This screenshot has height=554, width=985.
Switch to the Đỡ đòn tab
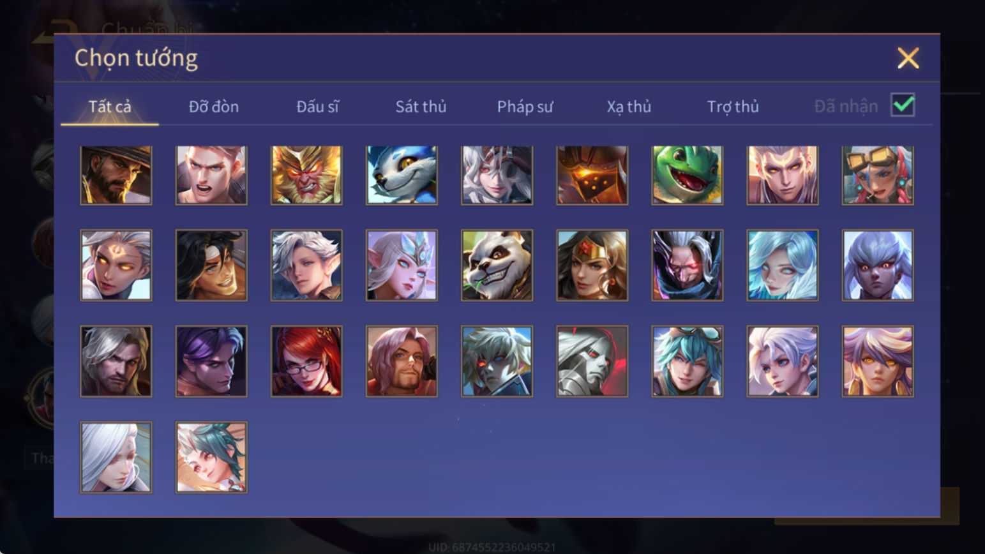point(214,107)
